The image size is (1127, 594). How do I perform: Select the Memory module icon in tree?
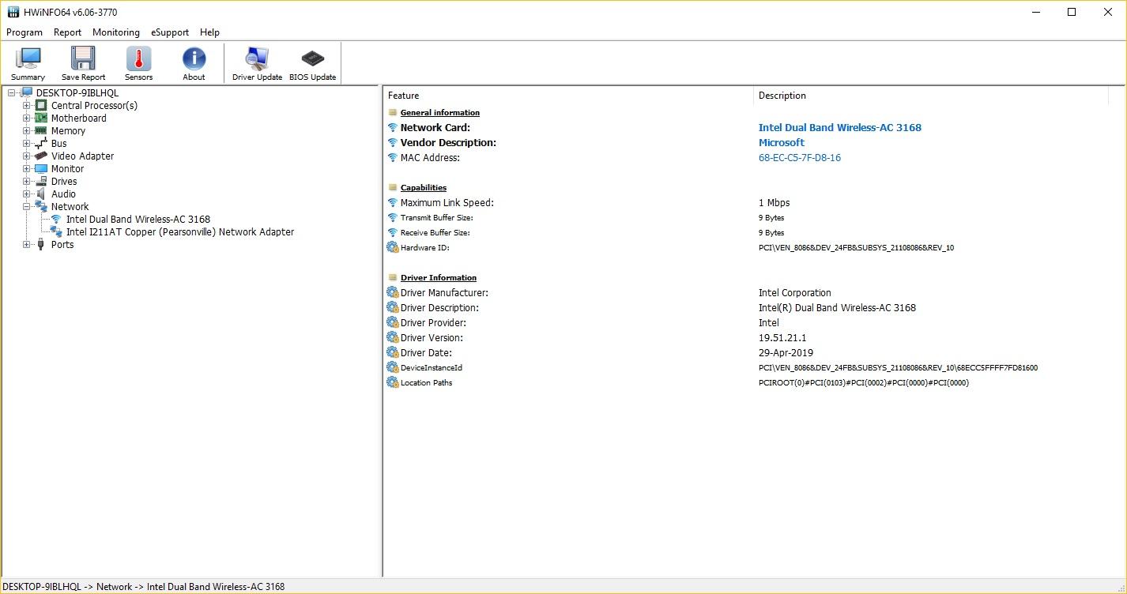click(41, 130)
